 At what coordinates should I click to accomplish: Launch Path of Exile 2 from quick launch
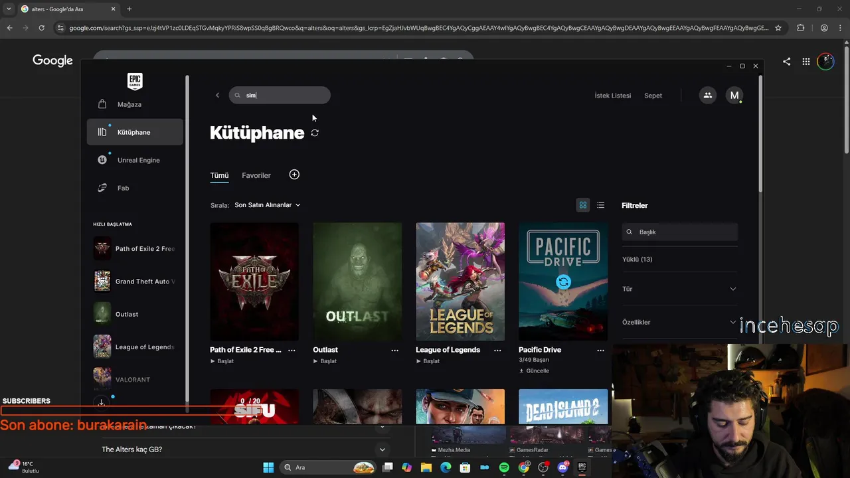[135, 249]
